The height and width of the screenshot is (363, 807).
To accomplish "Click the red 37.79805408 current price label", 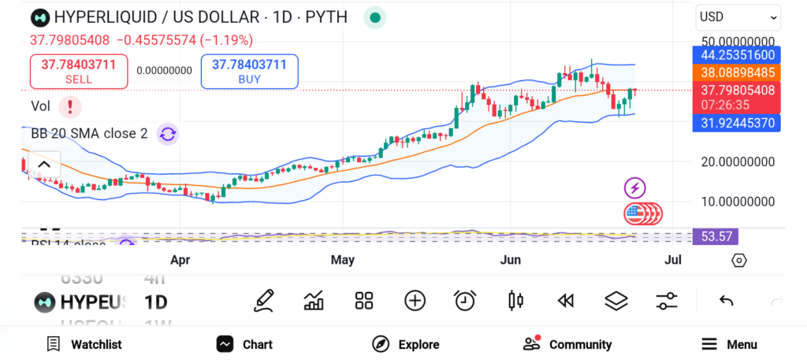I will pos(737,97).
